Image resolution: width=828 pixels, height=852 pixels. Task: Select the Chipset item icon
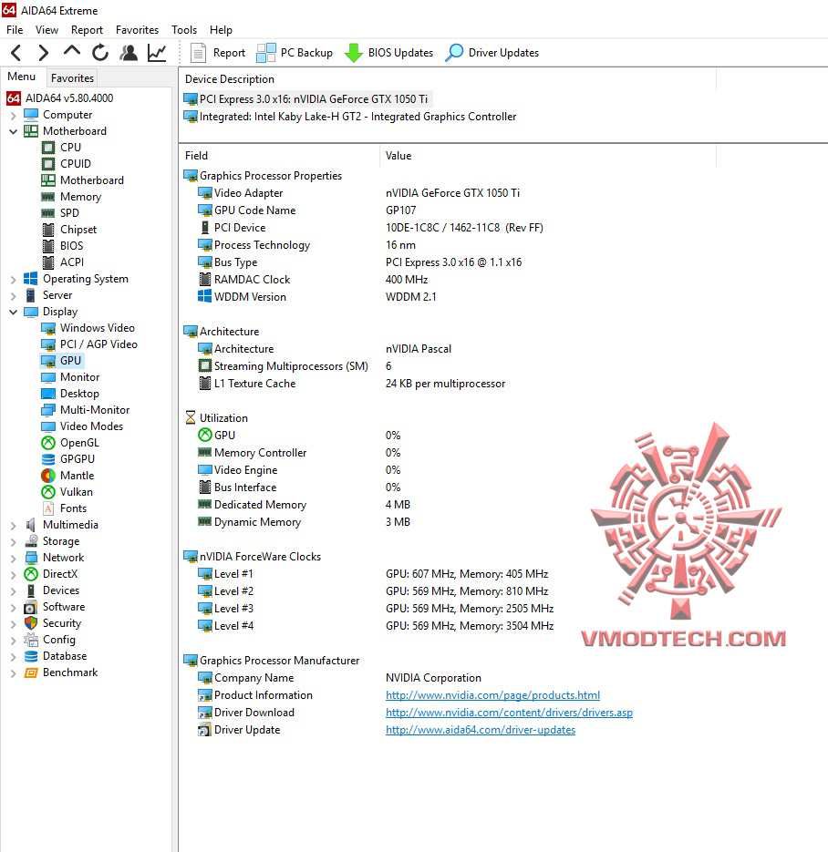(48, 230)
